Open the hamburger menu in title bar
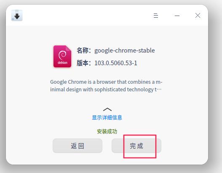 [x=156, y=16]
